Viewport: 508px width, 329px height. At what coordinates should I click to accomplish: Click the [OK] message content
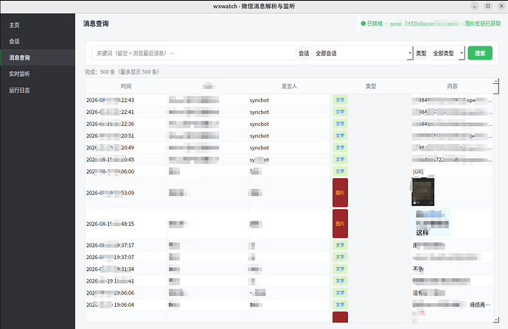(x=418, y=171)
